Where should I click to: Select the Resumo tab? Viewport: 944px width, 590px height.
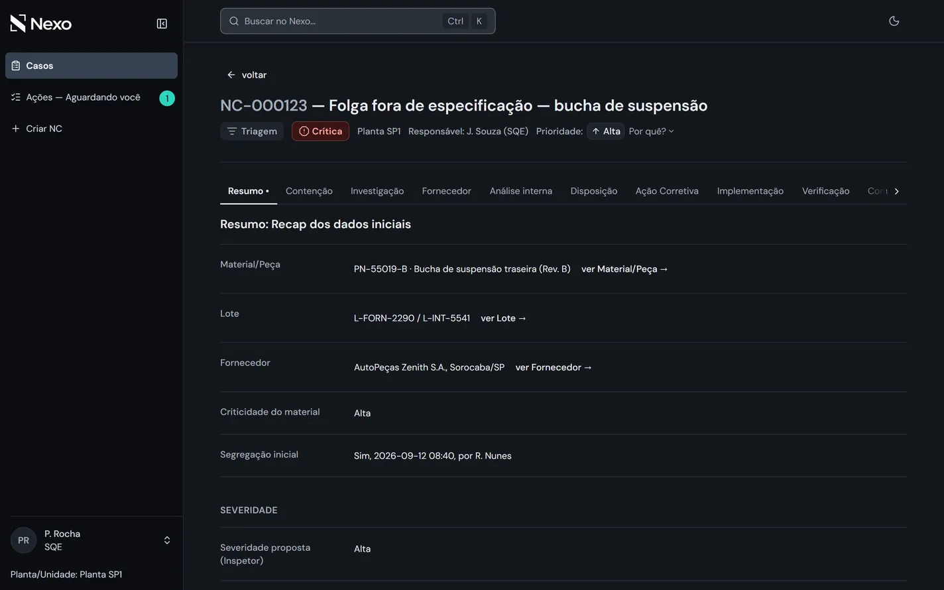pos(249,191)
